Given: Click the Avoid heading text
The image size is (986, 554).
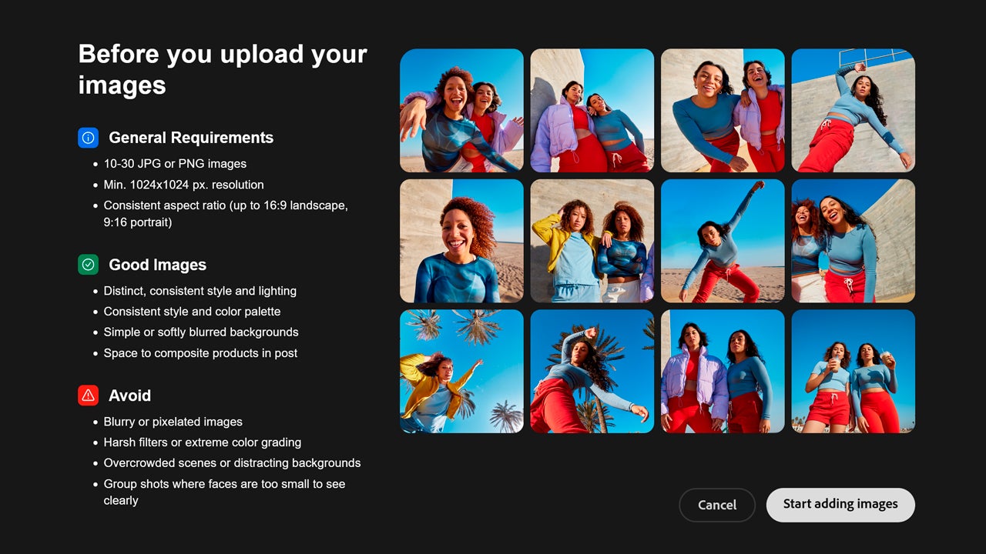Looking at the screenshot, I should [130, 395].
